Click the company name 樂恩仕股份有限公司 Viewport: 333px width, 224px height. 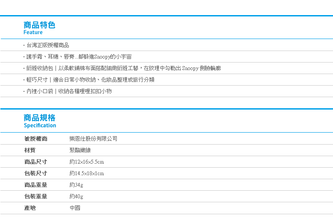pyautogui.click(x=93, y=139)
